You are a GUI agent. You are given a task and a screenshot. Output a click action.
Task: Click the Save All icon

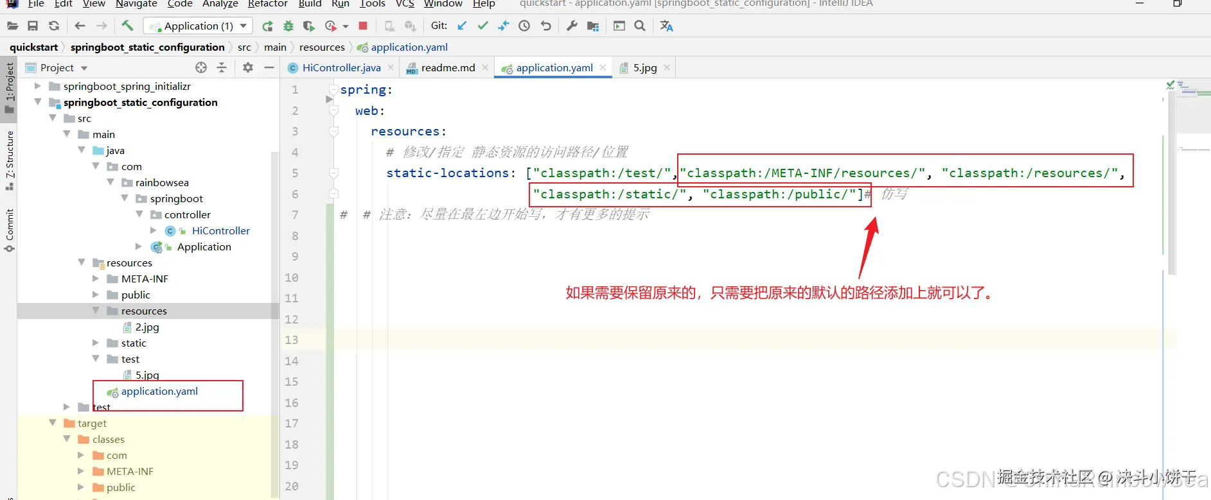coord(33,26)
